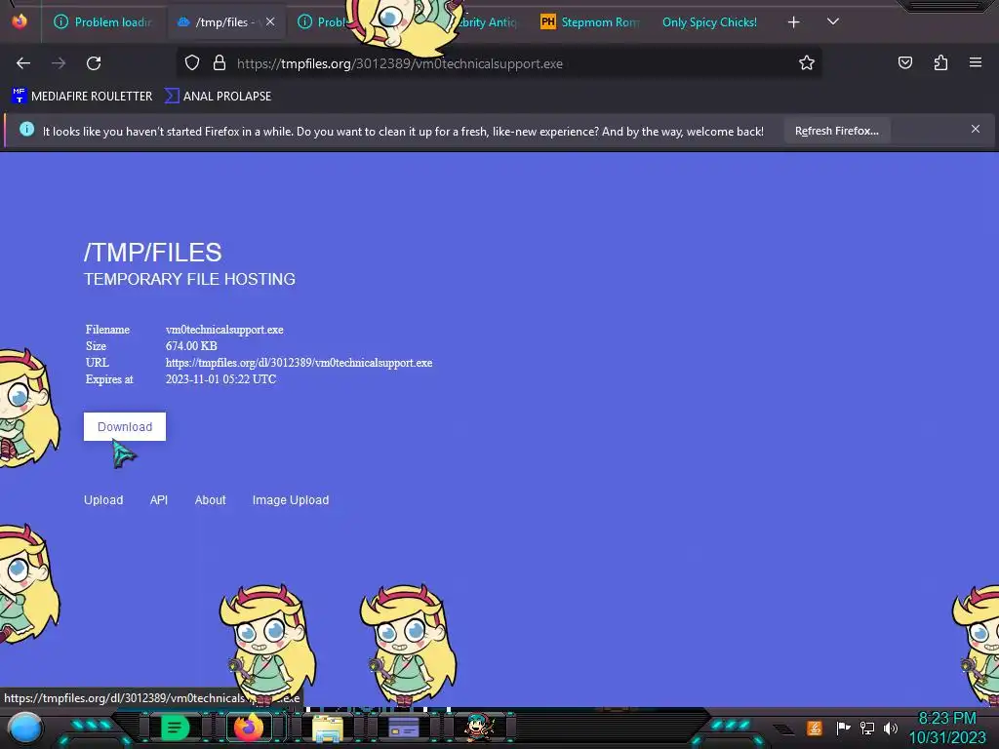Viewport: 999px width, 749px height.
Task: Open the Firefox hamburger menu
Action: tap(976, 62)
